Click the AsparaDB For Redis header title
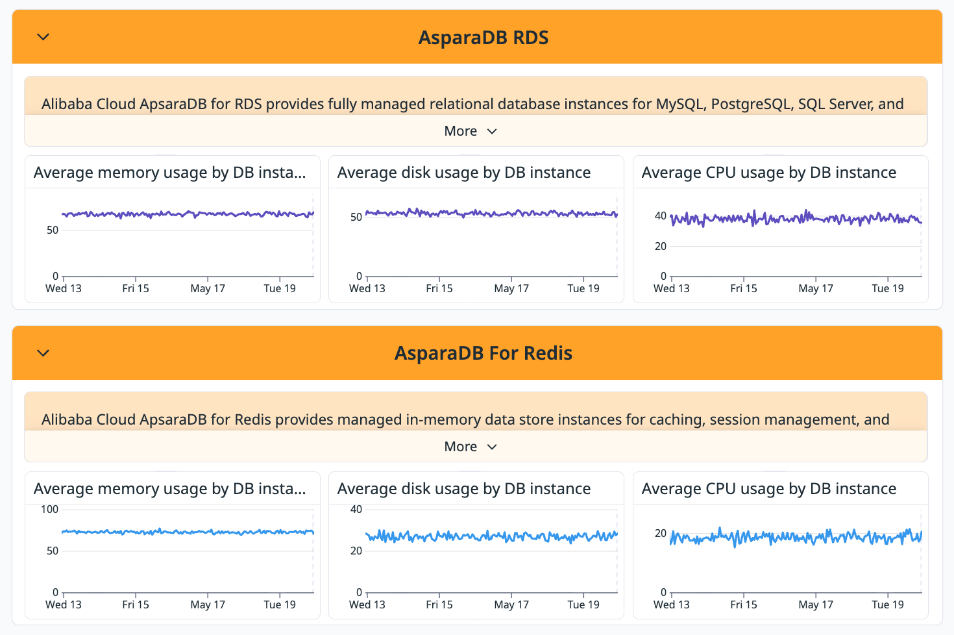Screen dimensions: 954x635 tap(483, 353)
